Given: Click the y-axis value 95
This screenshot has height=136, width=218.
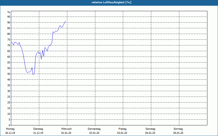Looking at the screenshot, I should pyautogui.click(x=9, y=17).
